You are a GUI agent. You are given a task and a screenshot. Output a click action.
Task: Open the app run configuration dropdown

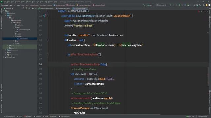pyautogui.click(x=150, y=5)
